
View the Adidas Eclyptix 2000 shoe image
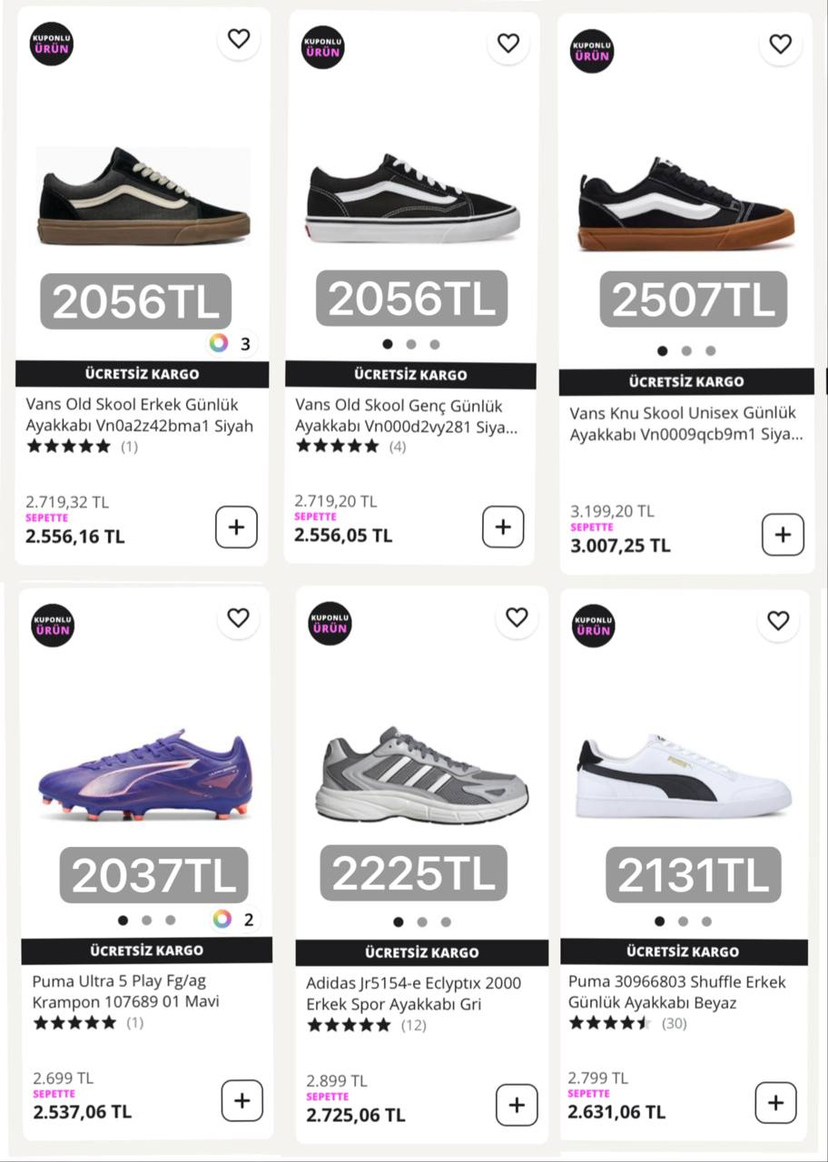pyautogui.click(x=421, y=775)
